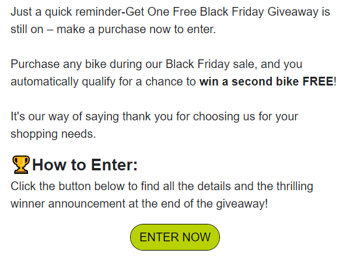The height and width of the screenshot is (257, 350).
Task: Click the word 'thrilling'
Action: tap(295, 186)
